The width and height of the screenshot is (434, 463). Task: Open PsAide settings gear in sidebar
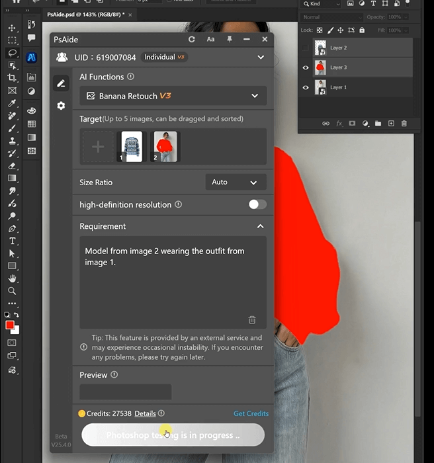[61, 106]
